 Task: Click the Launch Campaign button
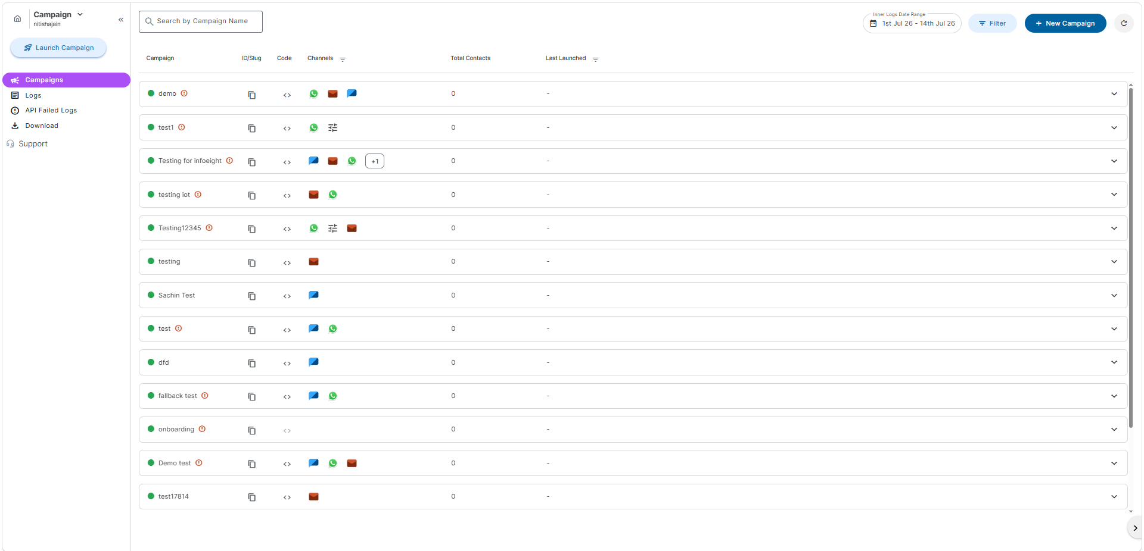point(58,48)
